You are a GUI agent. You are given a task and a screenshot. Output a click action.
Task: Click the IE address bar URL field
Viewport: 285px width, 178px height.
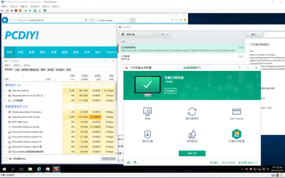coord(49,20)
